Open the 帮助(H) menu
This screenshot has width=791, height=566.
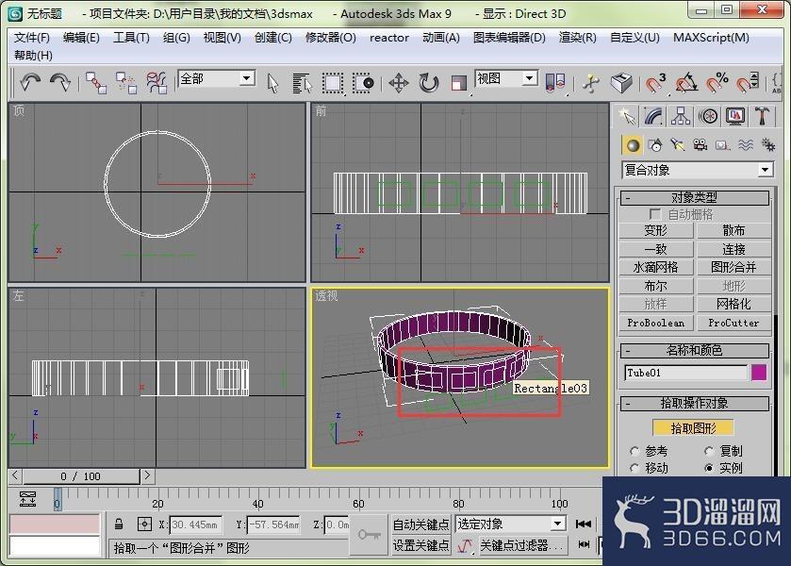pos(33,56)
